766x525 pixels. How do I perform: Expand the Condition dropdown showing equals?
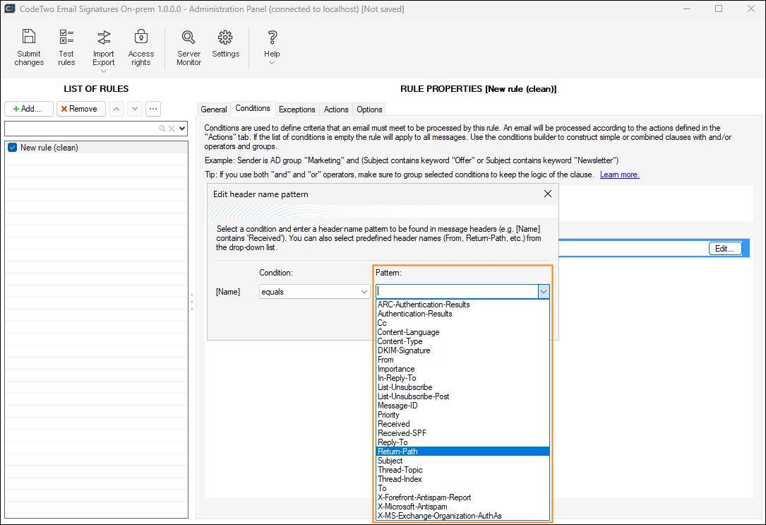click(364, 291)
